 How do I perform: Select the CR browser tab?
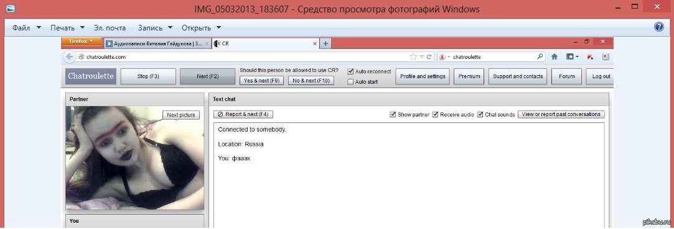[265, 43]
